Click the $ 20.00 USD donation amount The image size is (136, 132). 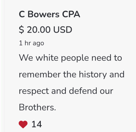[45, 30]
